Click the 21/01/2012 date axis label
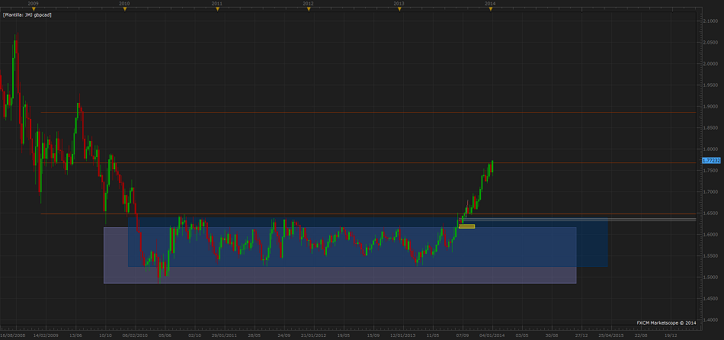This screenshot has width=724, height=340. pos(312,335)
